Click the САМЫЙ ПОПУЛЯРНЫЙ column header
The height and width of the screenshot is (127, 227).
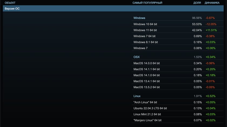[147, 3]
